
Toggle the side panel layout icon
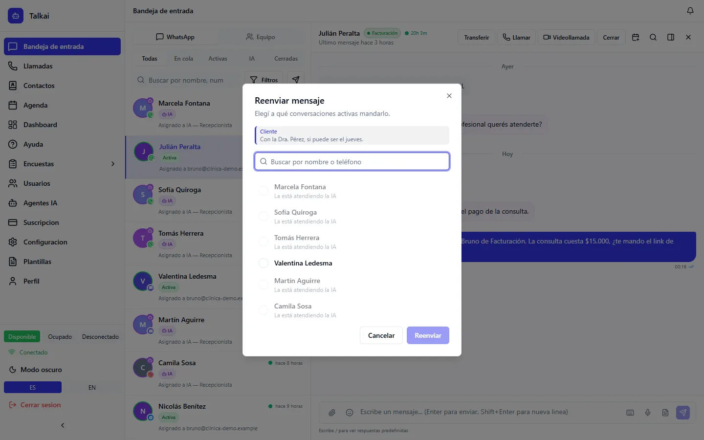671,37
